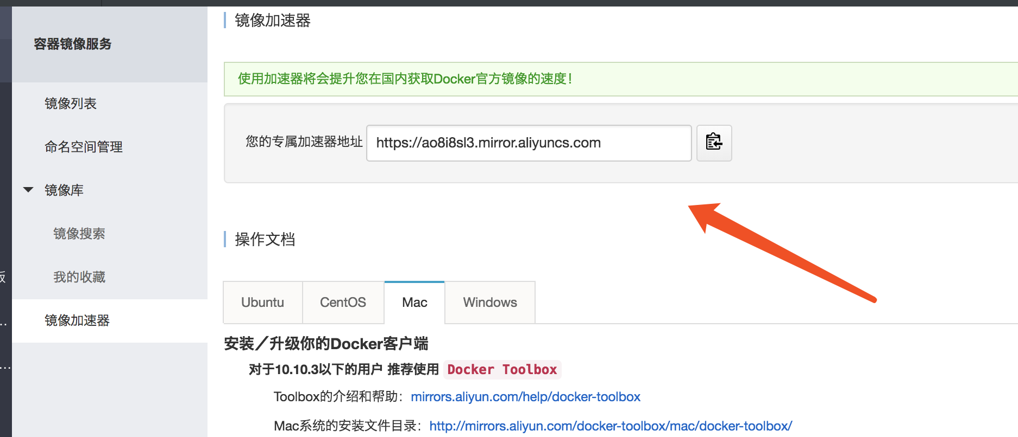The height and width of the screenshot is (437, 1018).
Task: Click the 镜像加速器 page heading
Action: [273, 21]
